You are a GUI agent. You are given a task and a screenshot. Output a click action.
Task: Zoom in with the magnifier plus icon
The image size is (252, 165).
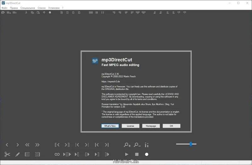pyautogui.click(x=127, y=145)
